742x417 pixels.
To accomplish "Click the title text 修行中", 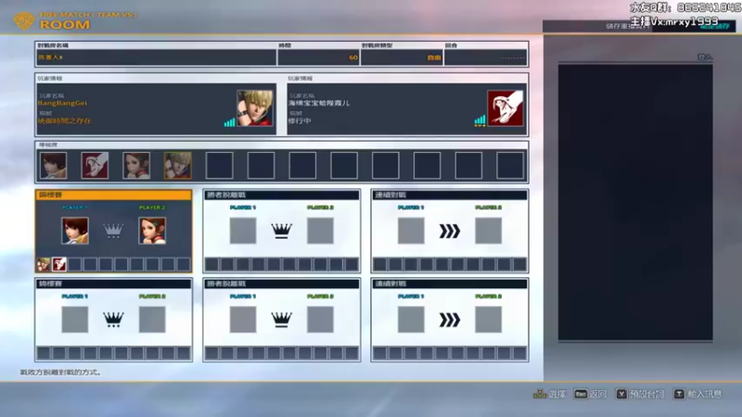I will [300, 121].
